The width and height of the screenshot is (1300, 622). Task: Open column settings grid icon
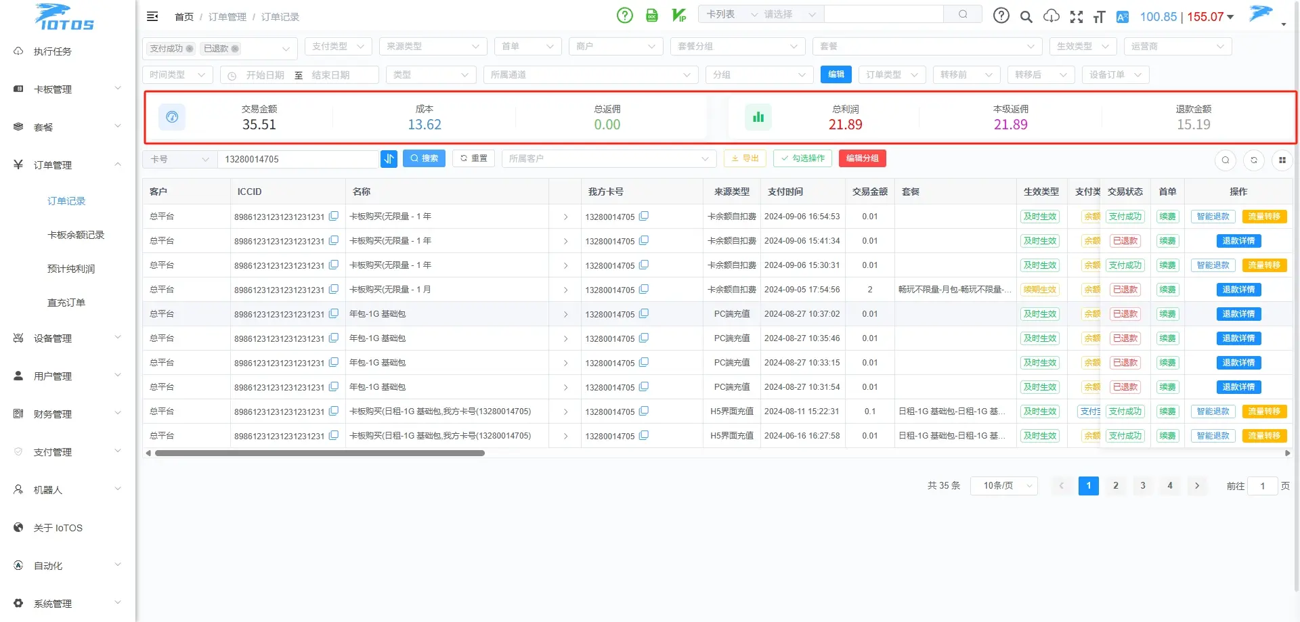click(x=1282, y=160)
